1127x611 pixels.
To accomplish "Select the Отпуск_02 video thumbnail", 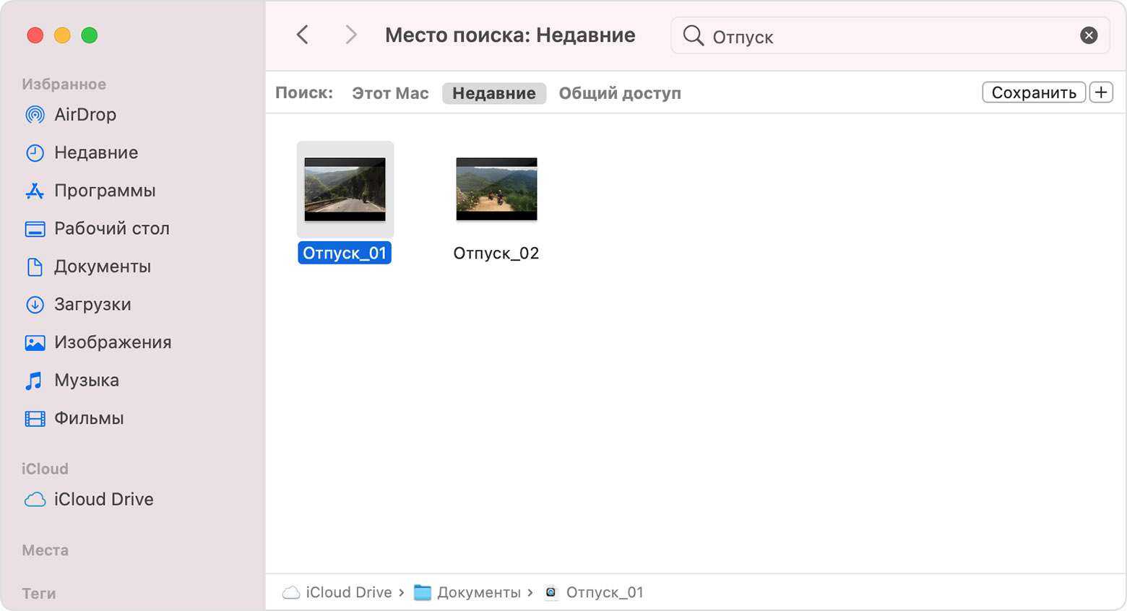I will (x=496, y=189).
